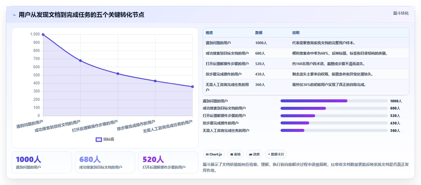Click the progress bar for 打开后理解操作步骤的用户

pyautogui.click(x=334, y=116)
